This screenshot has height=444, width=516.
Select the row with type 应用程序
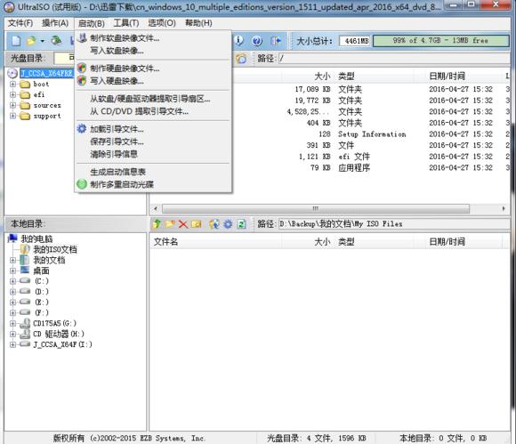330,167
